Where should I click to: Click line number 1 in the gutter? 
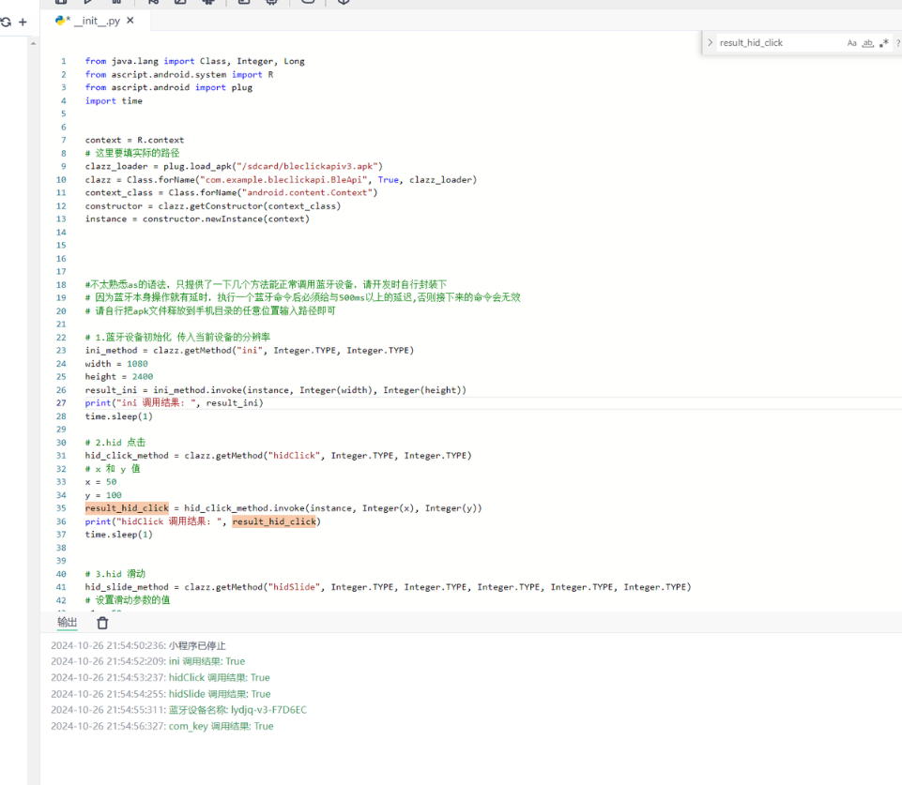[x=63, y=61]
